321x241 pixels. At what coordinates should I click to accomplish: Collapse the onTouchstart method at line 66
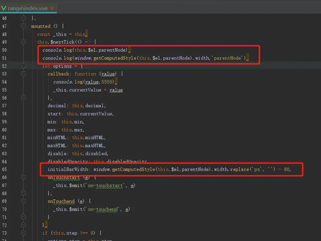[23, 177]
